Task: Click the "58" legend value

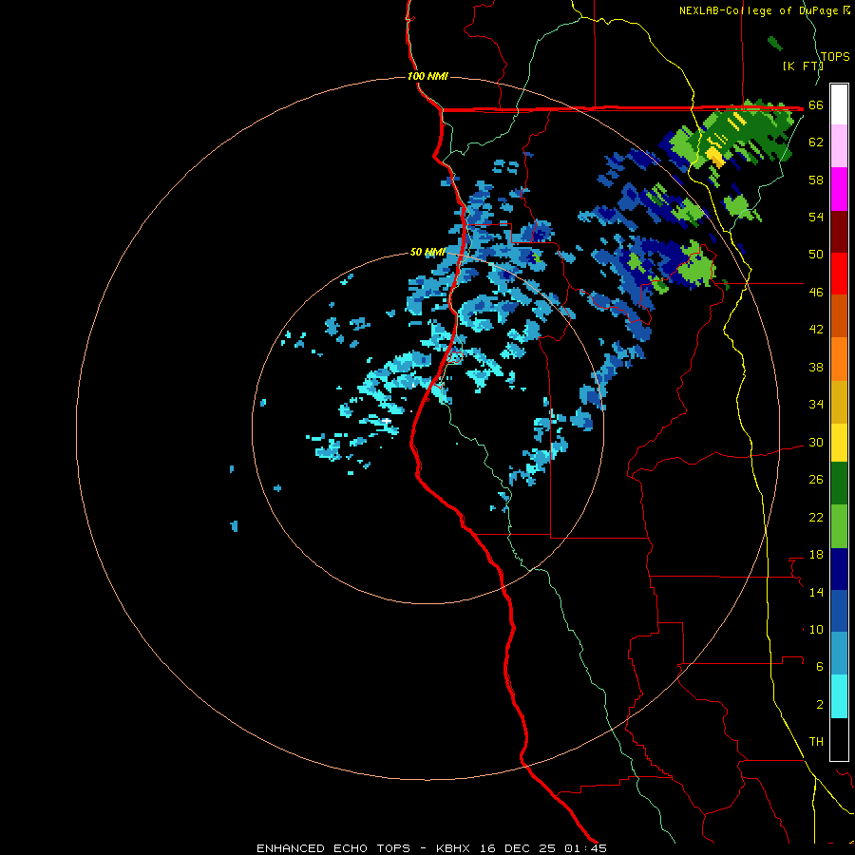Action: pos(816,180)
